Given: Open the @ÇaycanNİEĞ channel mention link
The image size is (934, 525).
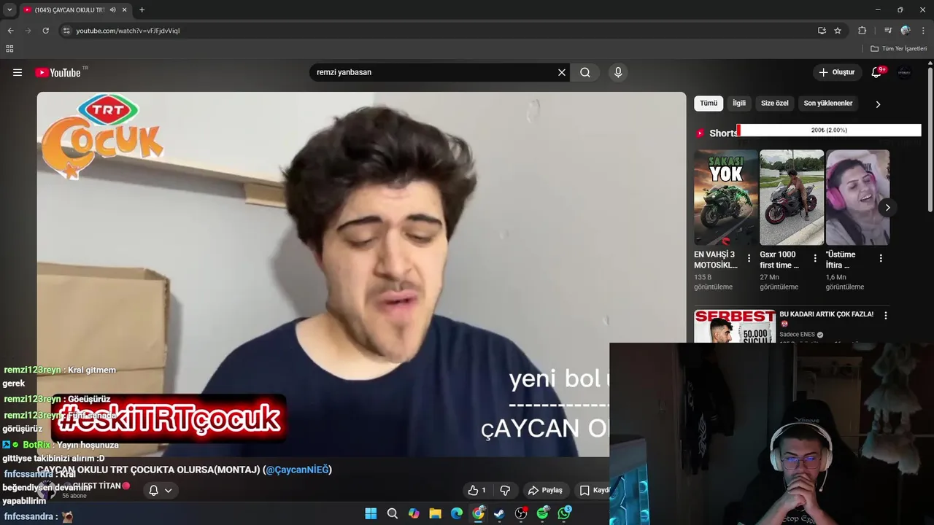Looking at the screenshot, I should coord(297,470).
